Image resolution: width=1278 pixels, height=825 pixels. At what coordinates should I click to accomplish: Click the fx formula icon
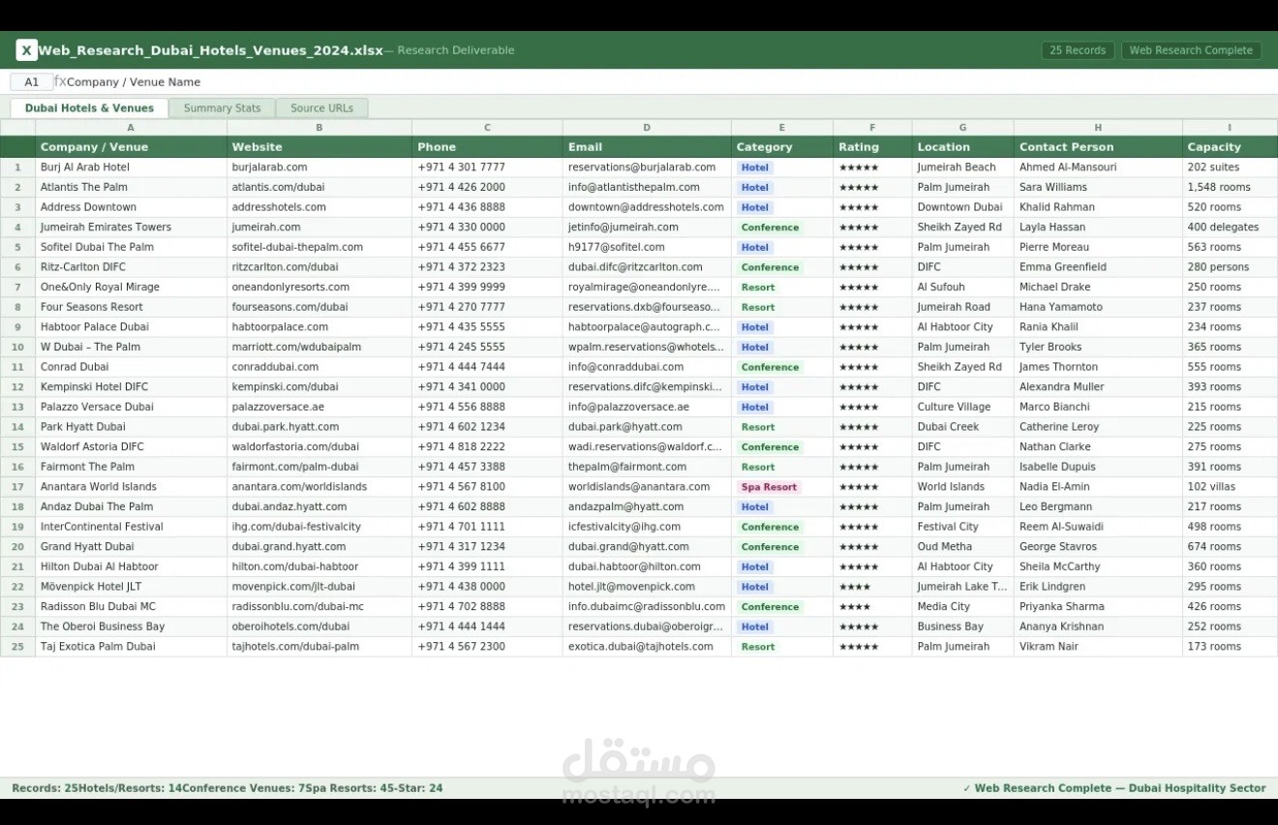click(x=60, y=82)
